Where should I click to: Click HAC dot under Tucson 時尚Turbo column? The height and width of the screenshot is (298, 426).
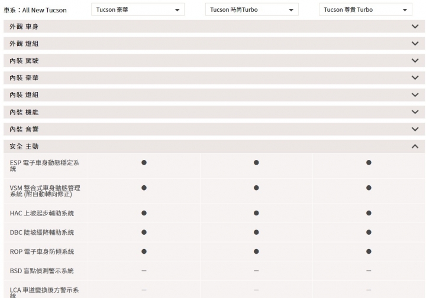(x=256, y=213)
